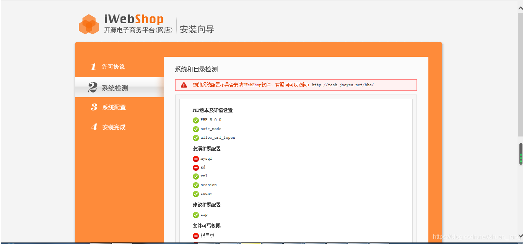Click the green check icon beside zip

(196, 215)
